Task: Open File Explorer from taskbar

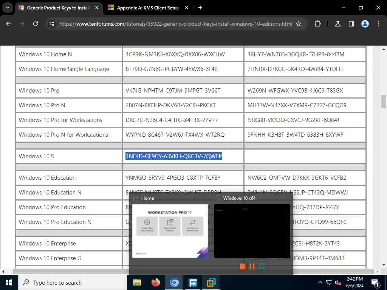Action: (x=137, y=282)
